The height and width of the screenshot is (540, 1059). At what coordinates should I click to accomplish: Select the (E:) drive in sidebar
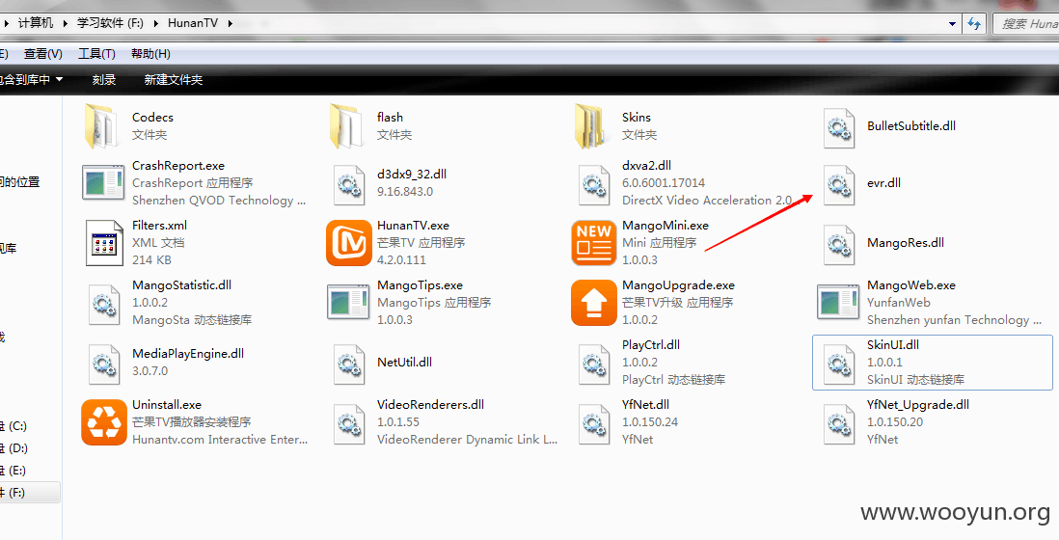[x=14, y=471]
